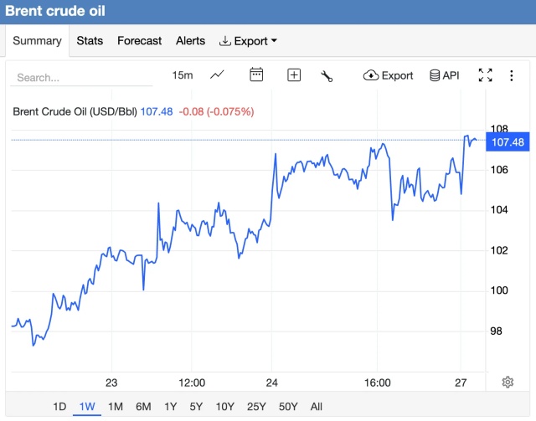Open the API database icon

444,75
